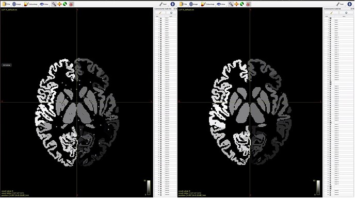Select the focus crosshair mode icon in right window
Viewport: 356px width, 199px height.
(231, 4)
